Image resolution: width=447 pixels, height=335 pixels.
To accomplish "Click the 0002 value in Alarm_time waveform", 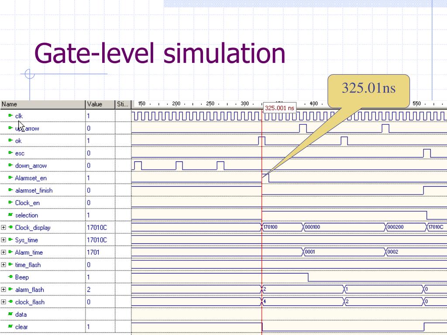I will [x=393, y=252].
